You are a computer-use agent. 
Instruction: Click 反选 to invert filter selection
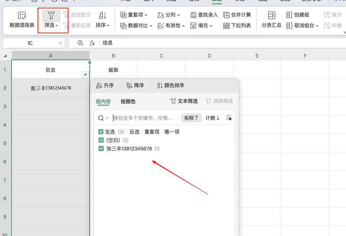click(134, 131)
